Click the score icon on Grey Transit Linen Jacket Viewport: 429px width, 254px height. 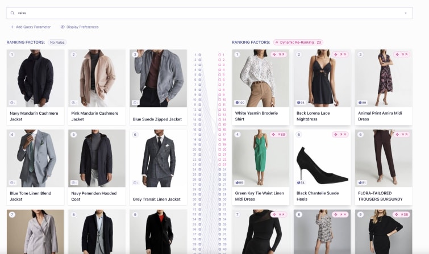point(135,182)
